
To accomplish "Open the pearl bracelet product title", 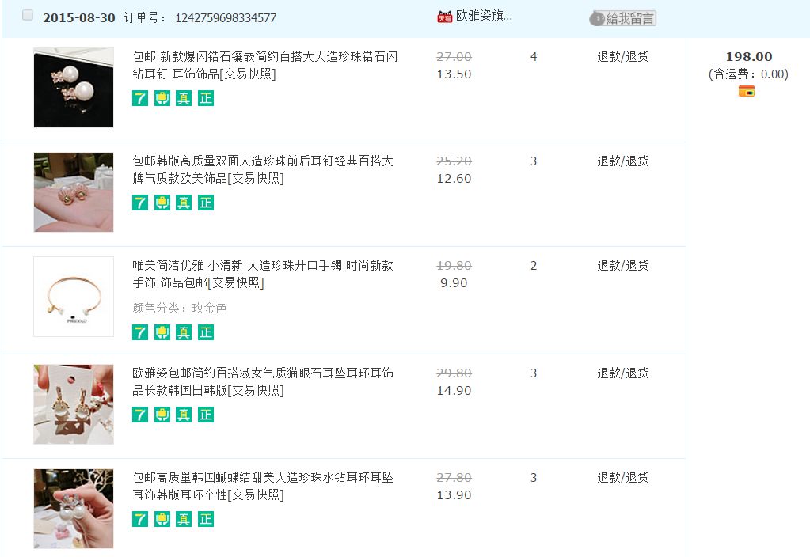I will [262, 274].
